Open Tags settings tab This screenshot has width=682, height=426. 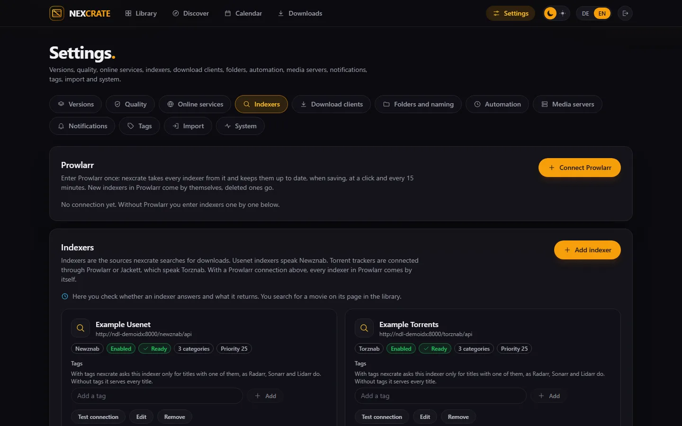(x=140, y=126)
